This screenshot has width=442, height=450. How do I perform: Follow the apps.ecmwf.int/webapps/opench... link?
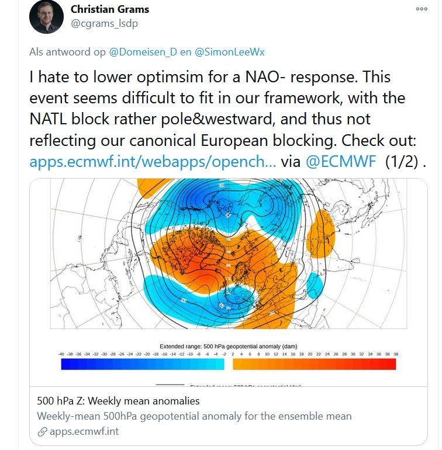click(x=153, y=162)
